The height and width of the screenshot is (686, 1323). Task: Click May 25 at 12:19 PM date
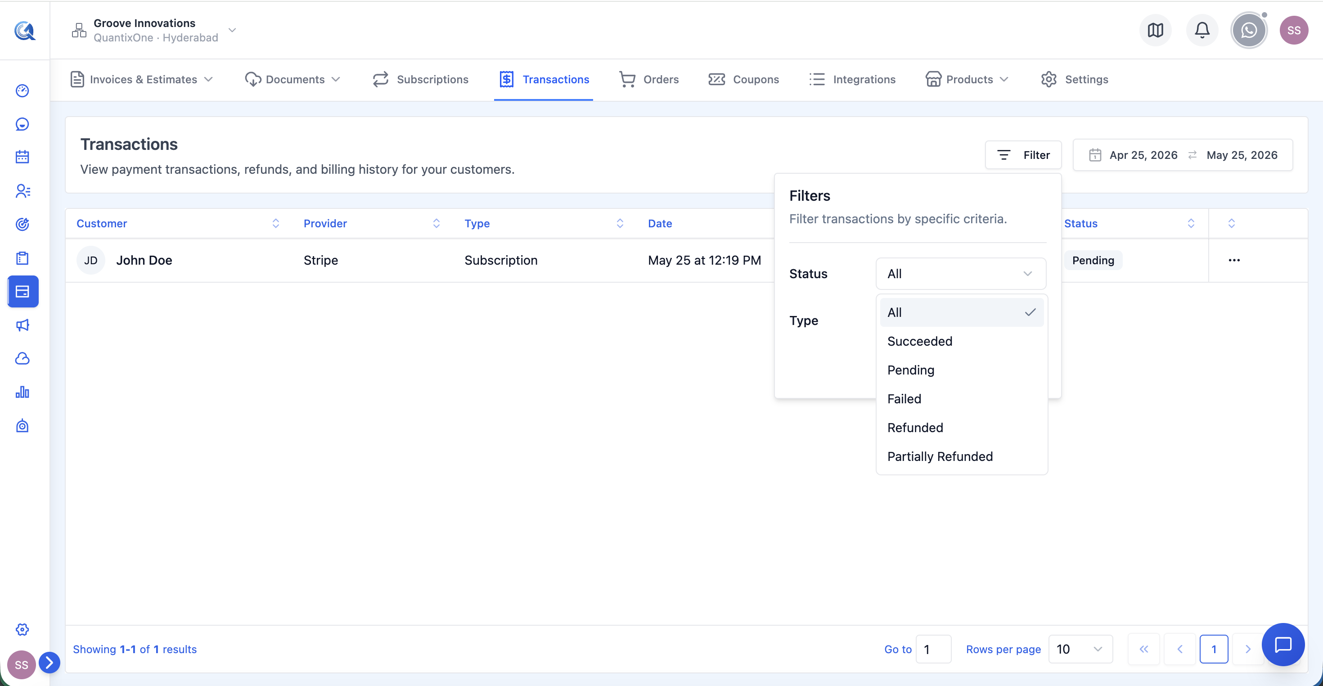(704, 260)
